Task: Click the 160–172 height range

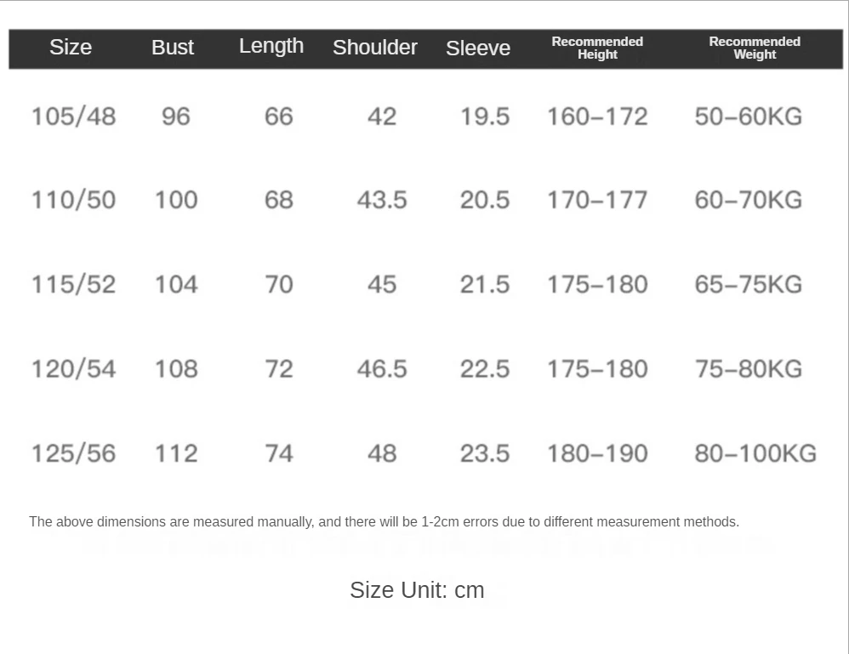Action: pos(597,117)
